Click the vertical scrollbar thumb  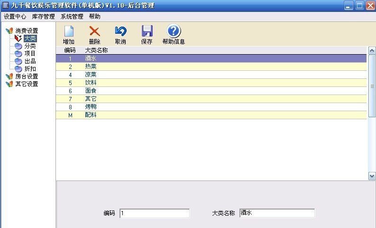pyautogui.click(x=372, y=86)
